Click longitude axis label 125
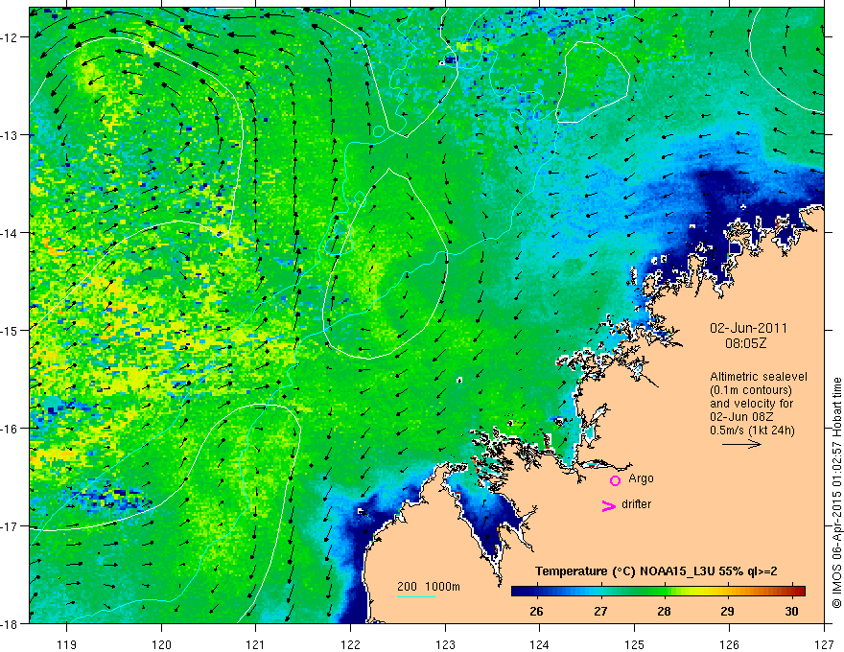844x652 pixels. [x=635, y=644]
